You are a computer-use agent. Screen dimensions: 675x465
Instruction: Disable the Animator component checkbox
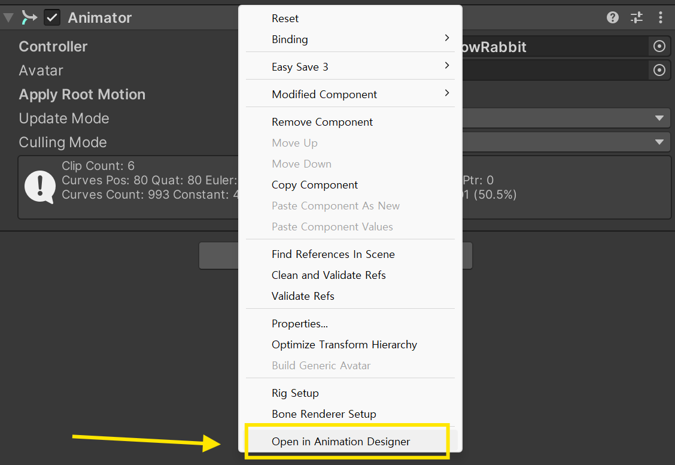(52, 17)
